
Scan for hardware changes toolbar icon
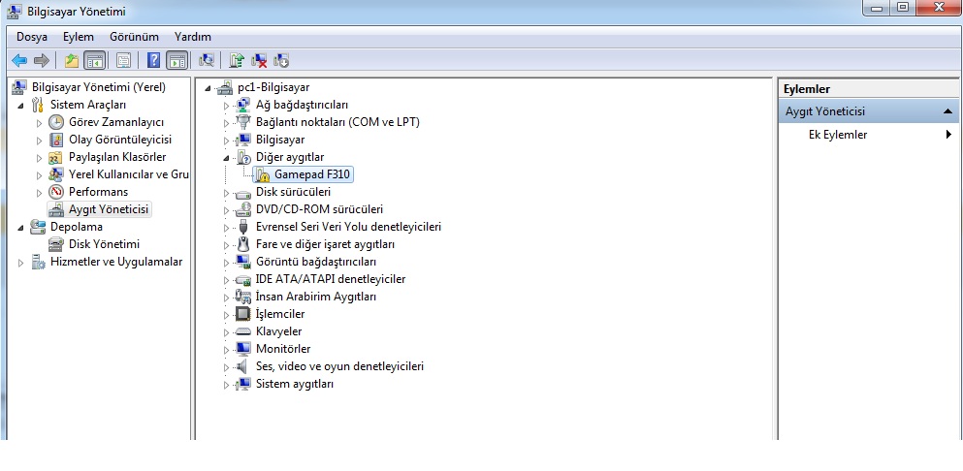(207, 60)
